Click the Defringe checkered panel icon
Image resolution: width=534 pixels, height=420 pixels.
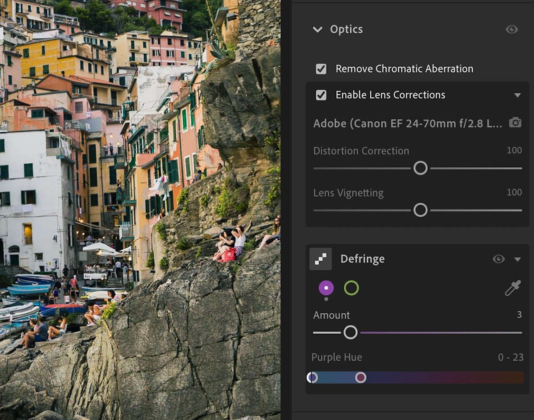point(320,258)
